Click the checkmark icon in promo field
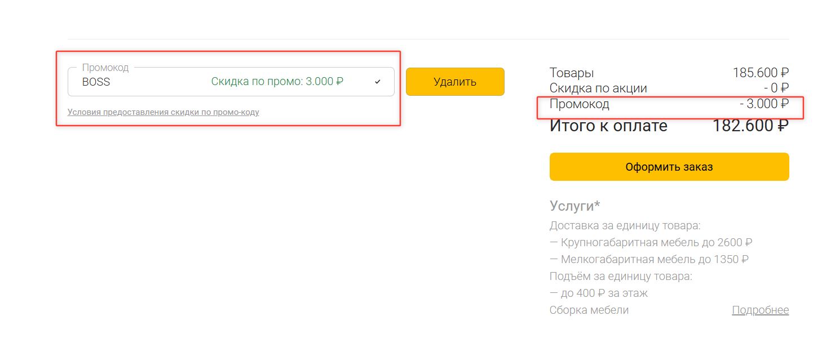831x347 pixels. tap(378, 82)
